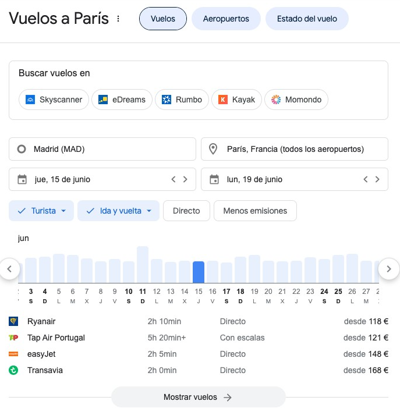Select the Vuelos tab
This screenshot has height=415, width=400.
pyautogui.click(x=163, y=19)
